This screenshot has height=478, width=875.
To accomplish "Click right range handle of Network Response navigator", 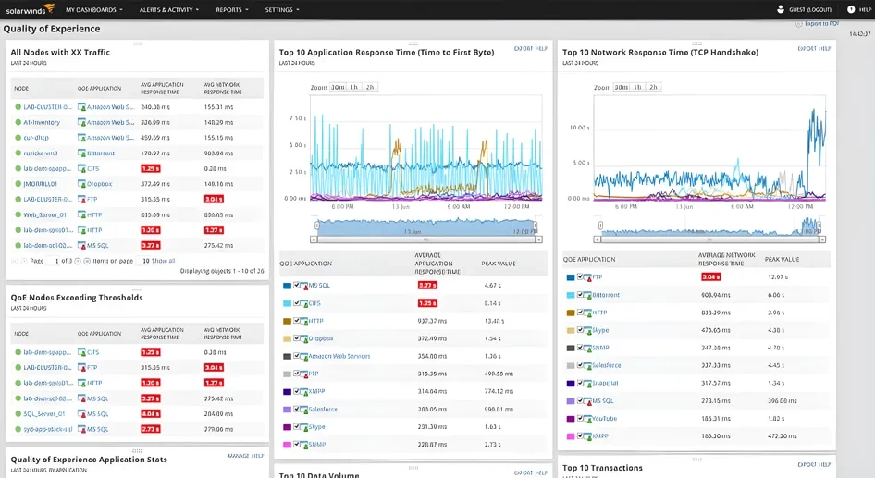I will [x=819, y=226].
